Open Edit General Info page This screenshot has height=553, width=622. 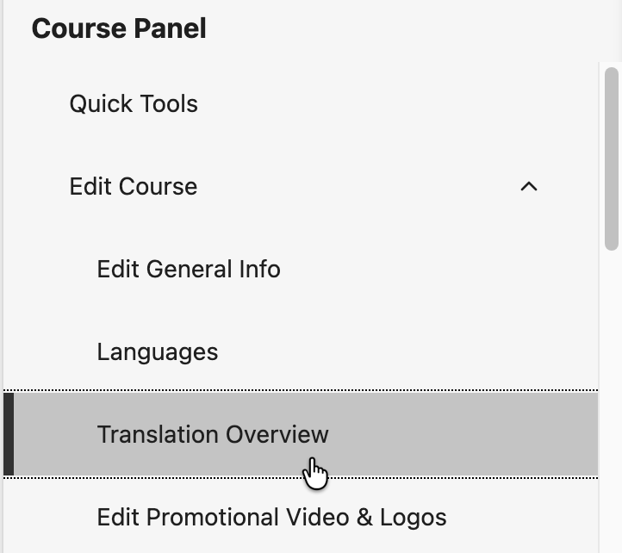click(x=301, y=269)
